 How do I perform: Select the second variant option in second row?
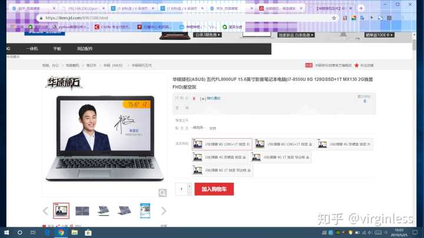(x=280, y=157)
